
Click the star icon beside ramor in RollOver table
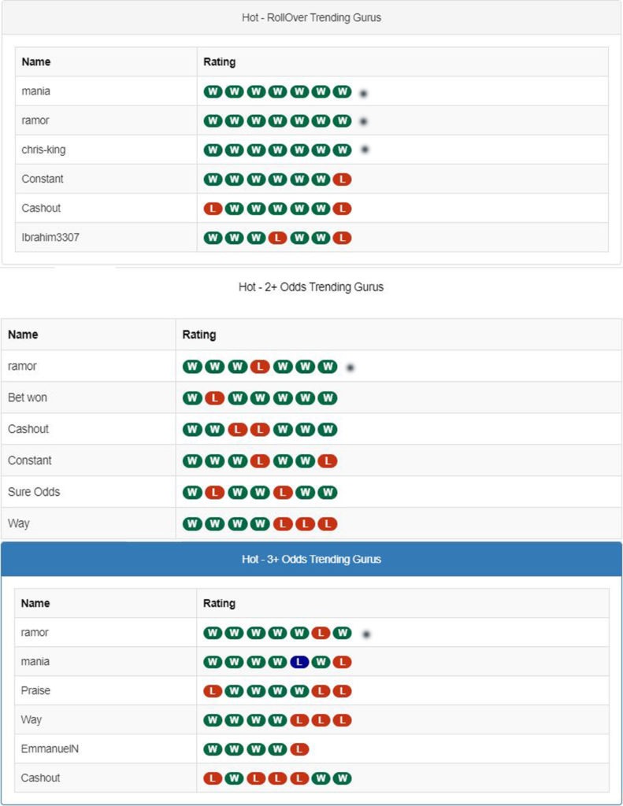[363, 122]
